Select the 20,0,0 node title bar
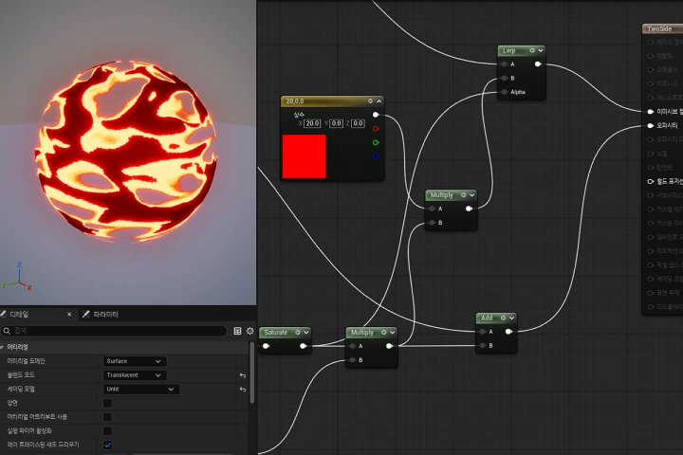The image size is (683, 455). click(x=332, y=101)
